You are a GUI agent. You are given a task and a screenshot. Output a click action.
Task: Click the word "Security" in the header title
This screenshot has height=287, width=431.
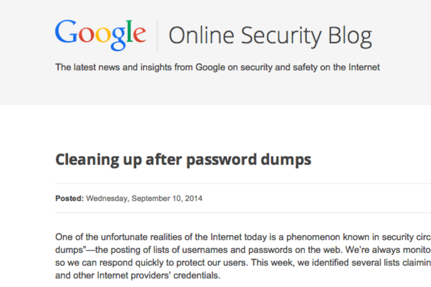coord(281,36)
